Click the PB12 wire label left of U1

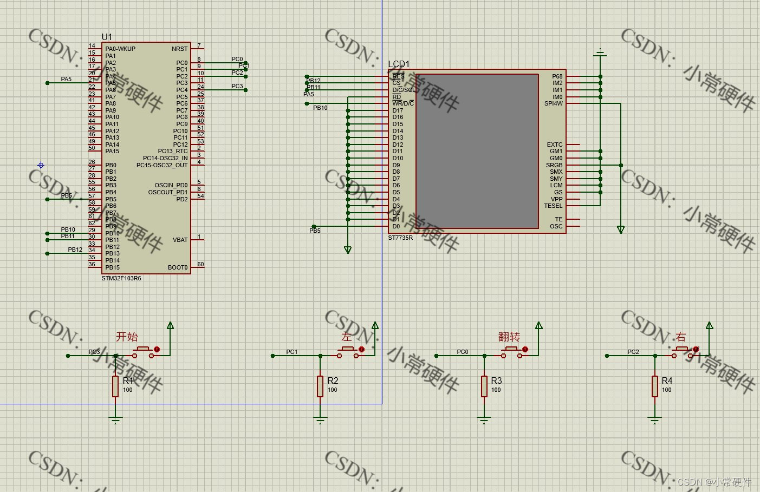(75, 250)
